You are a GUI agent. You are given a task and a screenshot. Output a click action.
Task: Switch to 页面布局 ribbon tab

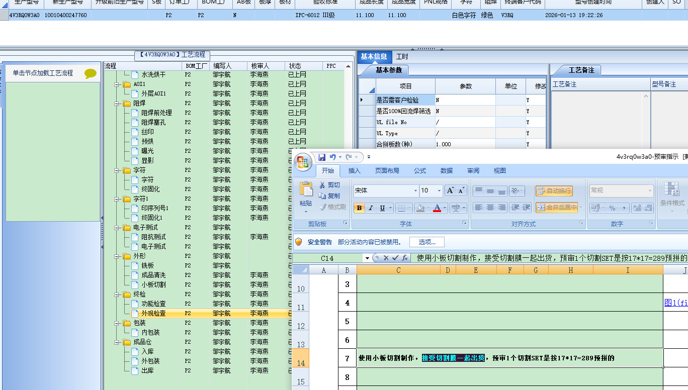(x=387, y=171)
